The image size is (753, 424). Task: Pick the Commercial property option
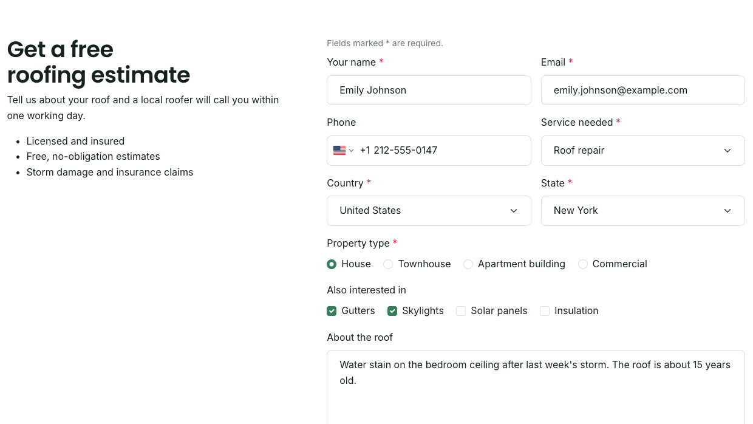tap(583, 264)
